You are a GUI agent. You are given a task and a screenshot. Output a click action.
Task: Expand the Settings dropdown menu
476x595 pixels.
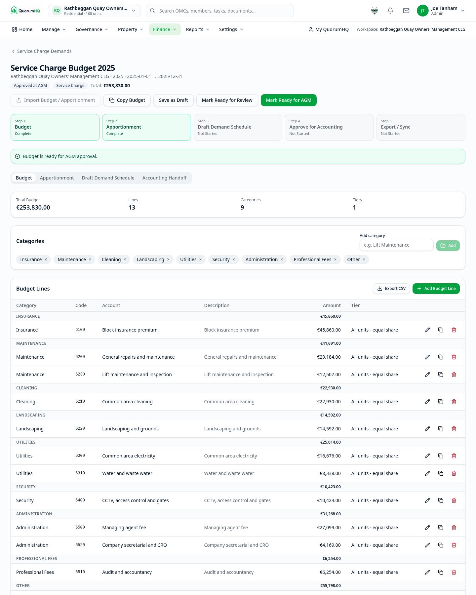point(231,29)
